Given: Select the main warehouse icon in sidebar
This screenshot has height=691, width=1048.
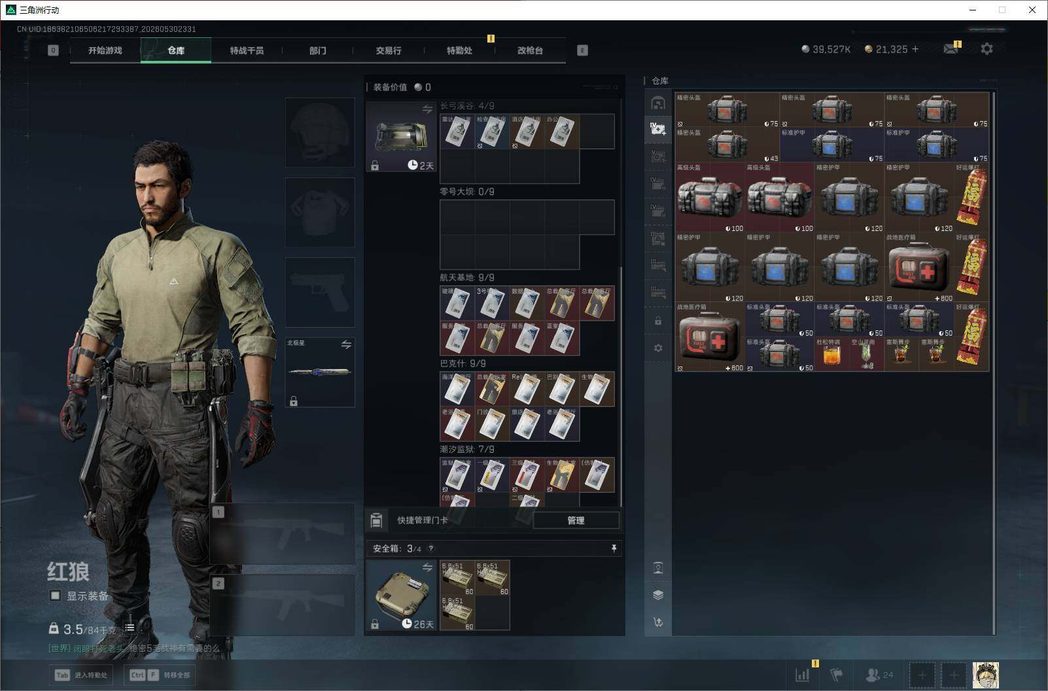Looking at the screenshot, I should [658, 103].
